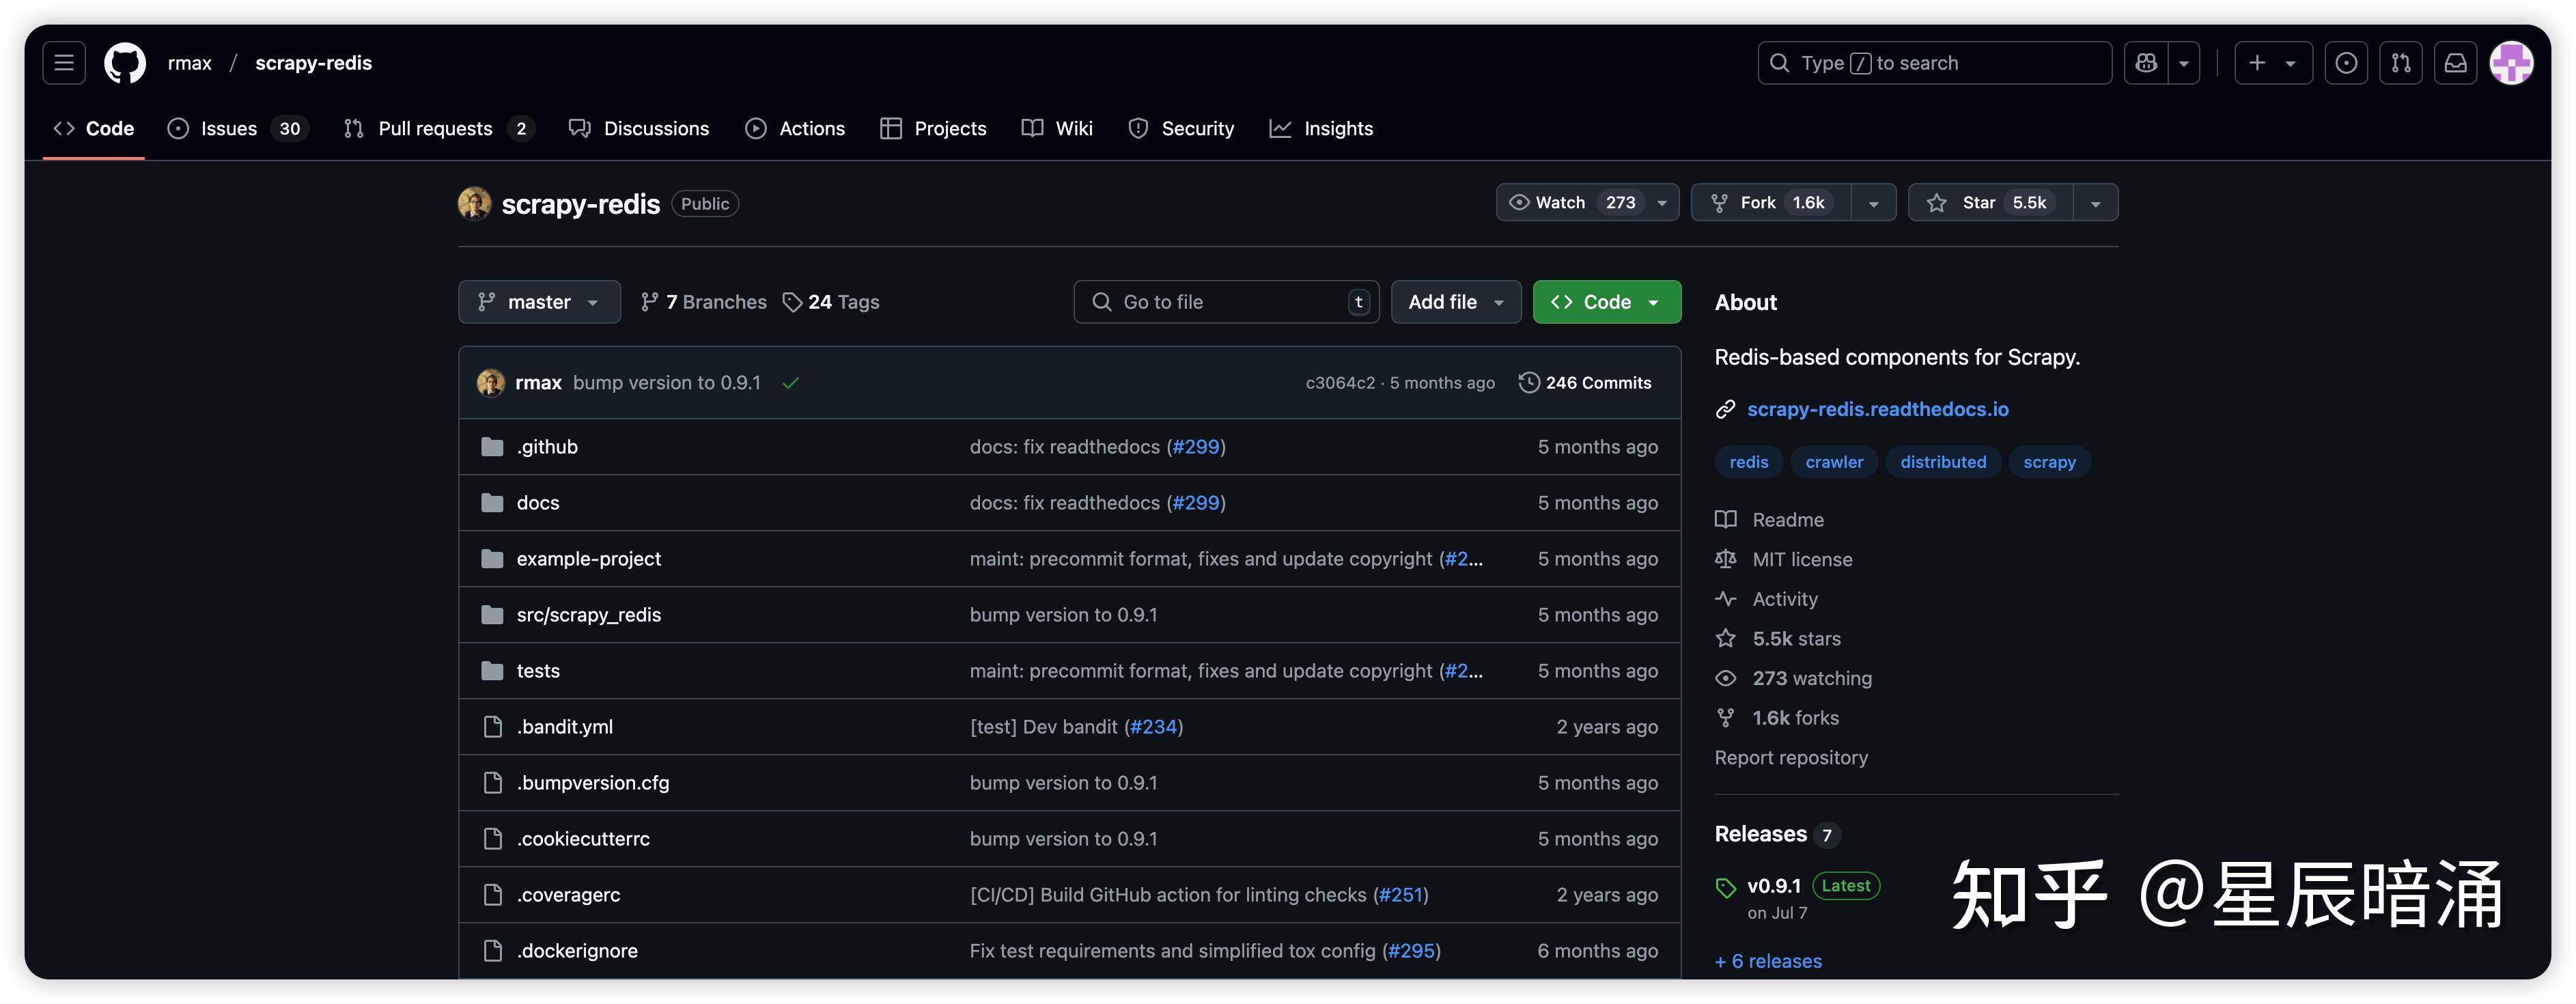The height and width of the screenshot is (1004, 2576).
Task: Open the Wiki tab
Action: tap(1057, 129)
